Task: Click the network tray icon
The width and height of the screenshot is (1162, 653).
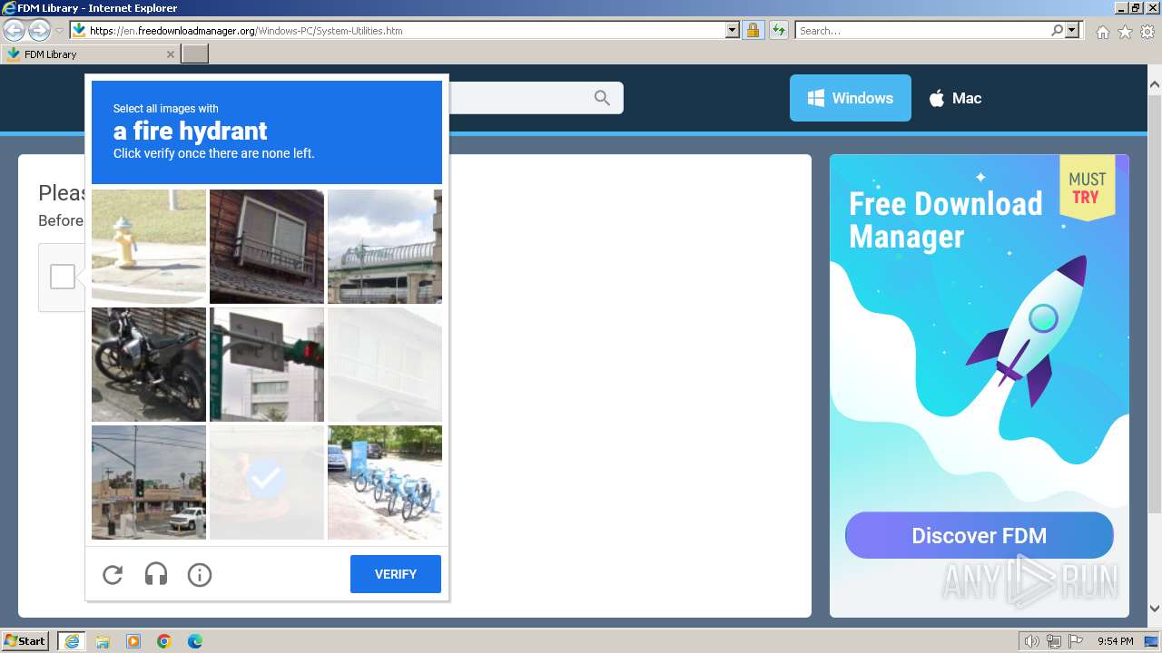Action: 1054,641
